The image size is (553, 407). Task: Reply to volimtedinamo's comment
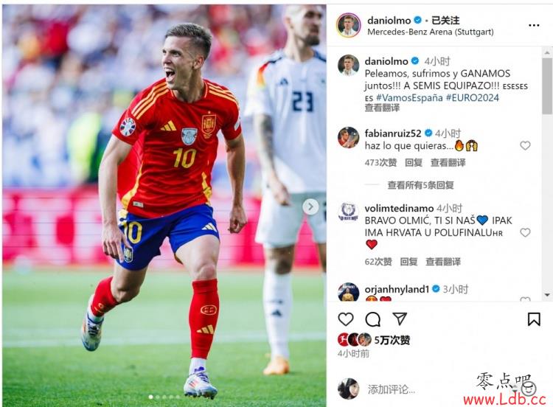pos(408,262)
